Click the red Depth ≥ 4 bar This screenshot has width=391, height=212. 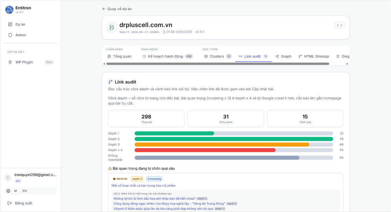tap(205, 150)
